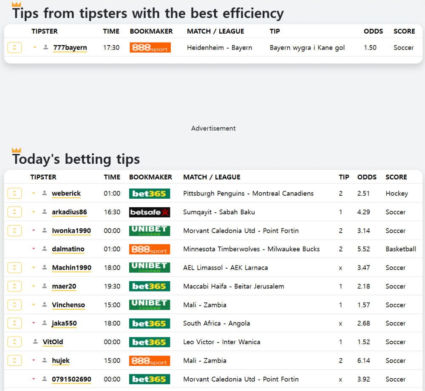This screenshot has width=425, height=391.
Task: Open tipster profile weberick
Action: coord(66,194)
